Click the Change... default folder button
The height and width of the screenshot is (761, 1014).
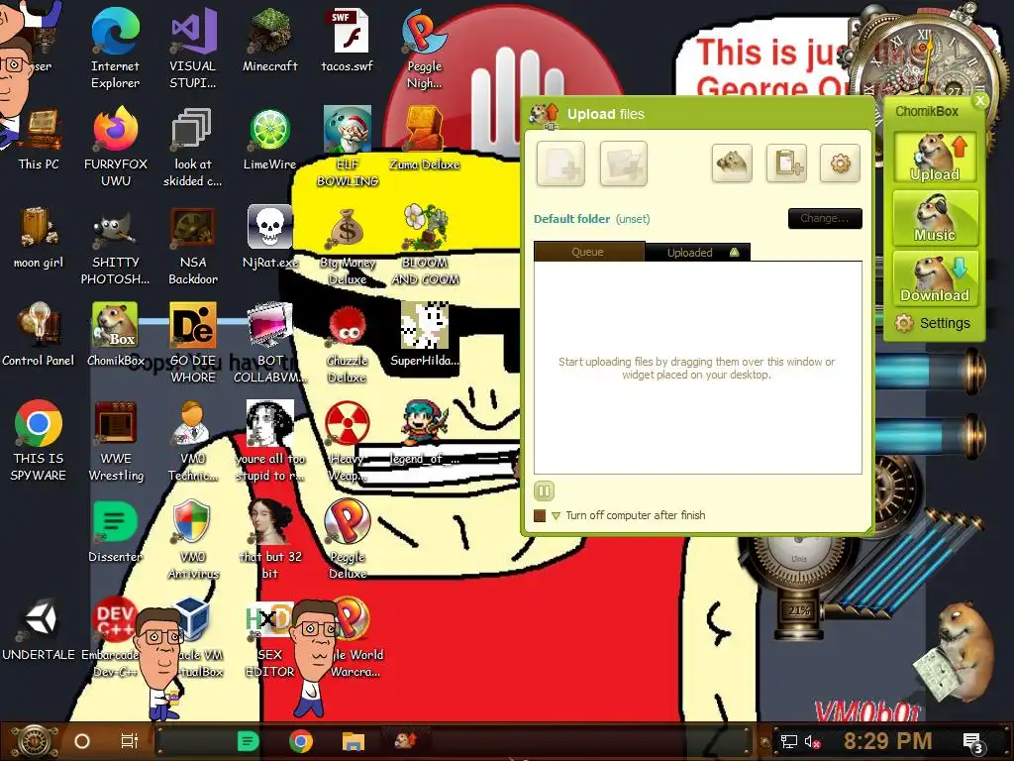(825, 219)
